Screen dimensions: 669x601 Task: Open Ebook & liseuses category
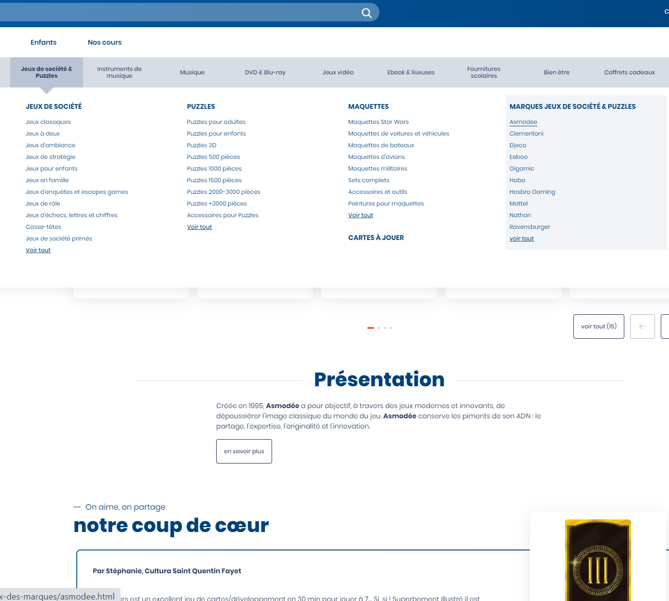tap(411, 72)
